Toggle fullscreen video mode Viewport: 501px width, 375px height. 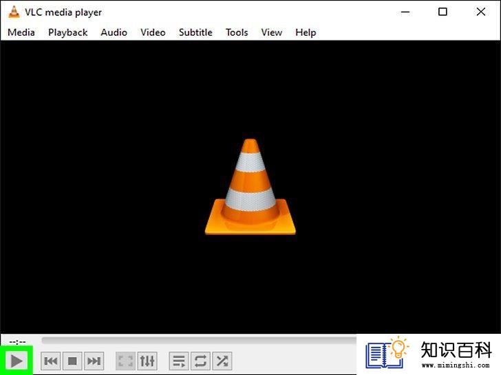pyautogui.click(x=125, y=361)
